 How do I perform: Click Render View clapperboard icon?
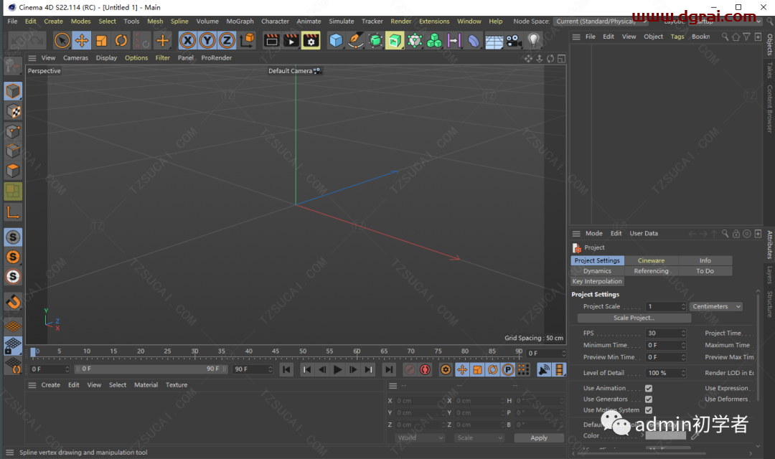(271, 40)
